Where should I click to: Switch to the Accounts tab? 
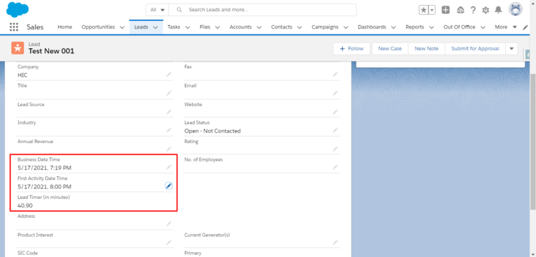[240, 27]
